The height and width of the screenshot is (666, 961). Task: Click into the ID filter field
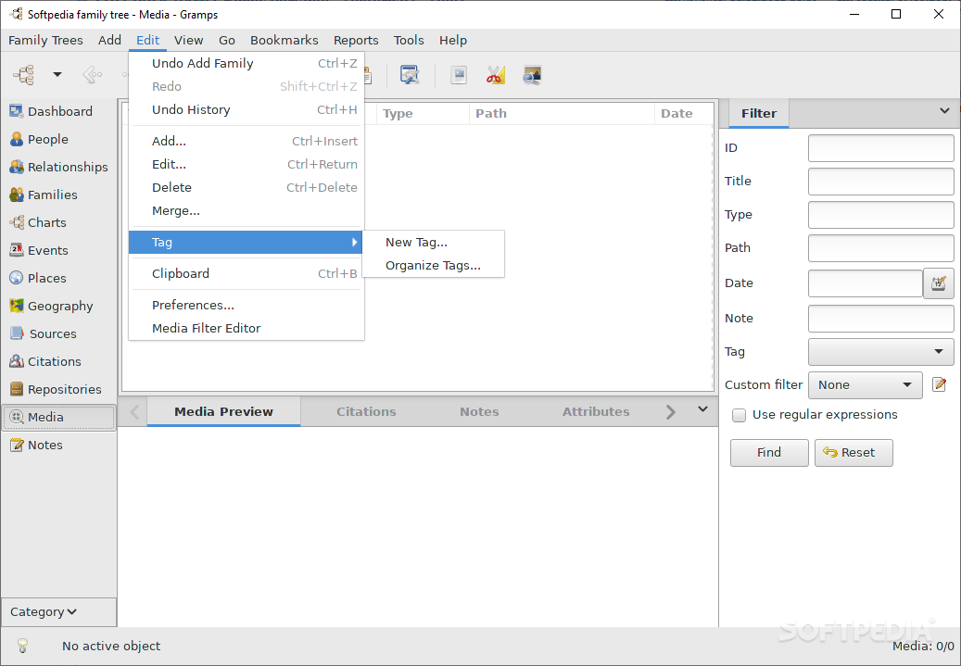pyautogui.click(x=880, y=148)
